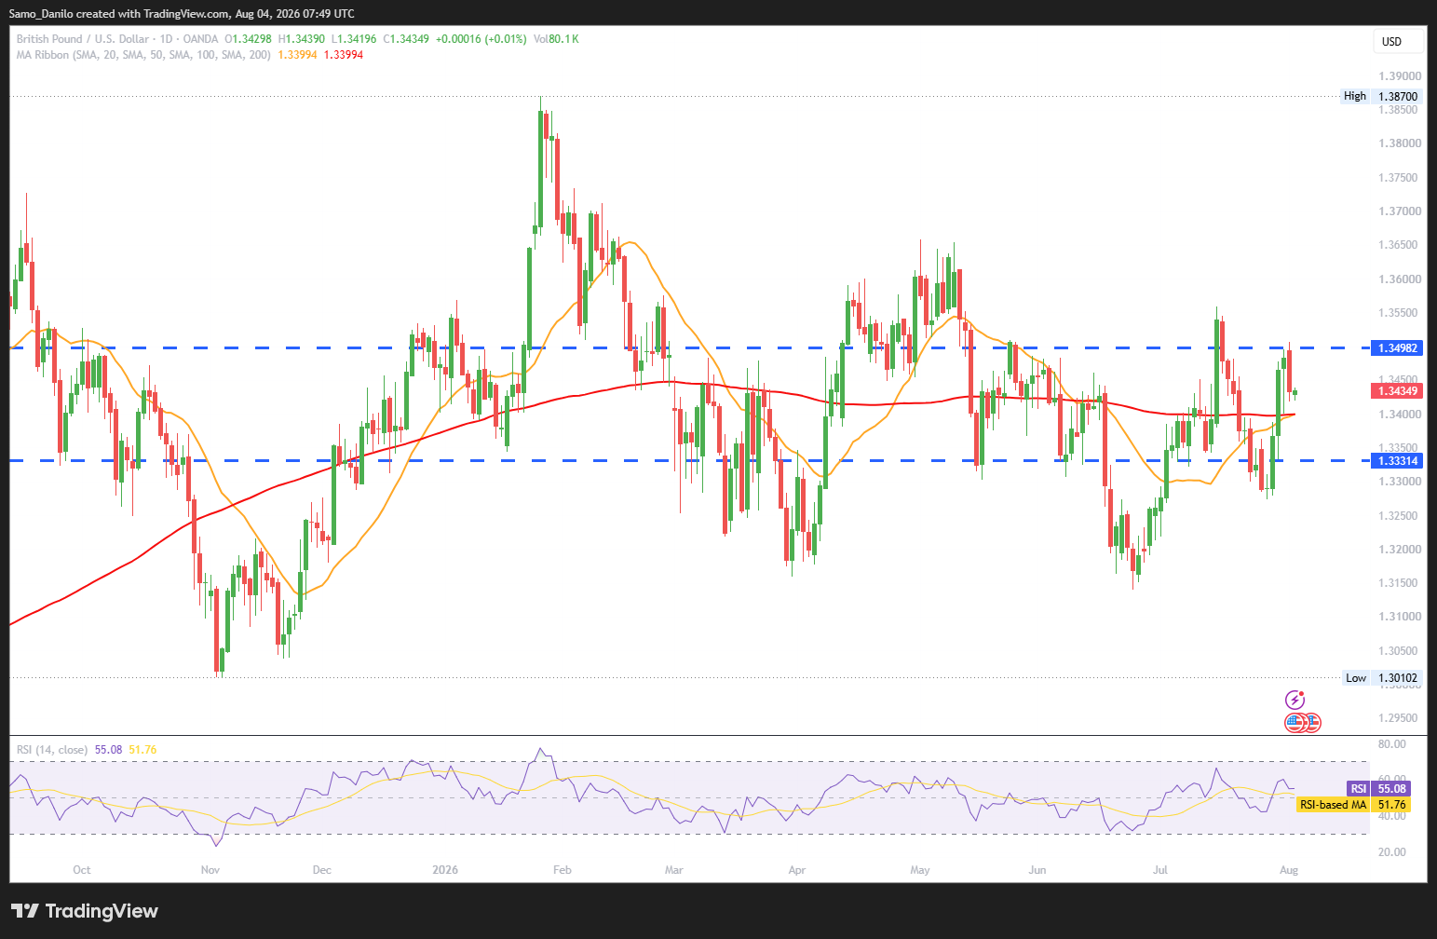Click the 1.37500 price scale label

[x=1400, y=178]
